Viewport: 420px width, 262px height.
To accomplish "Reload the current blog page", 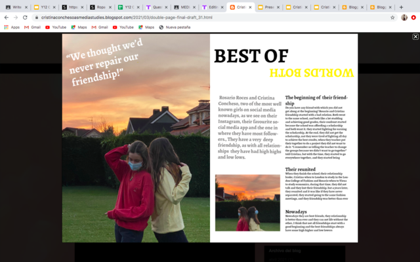I will 25,18.
